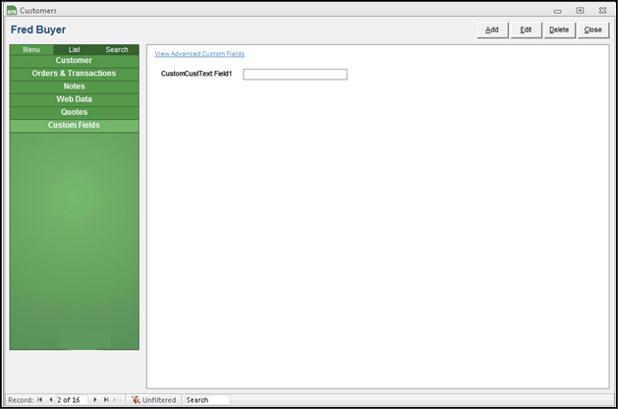Go to next record arrow
The height and width of the screenshot is (409, 618).
pos(95,400)
